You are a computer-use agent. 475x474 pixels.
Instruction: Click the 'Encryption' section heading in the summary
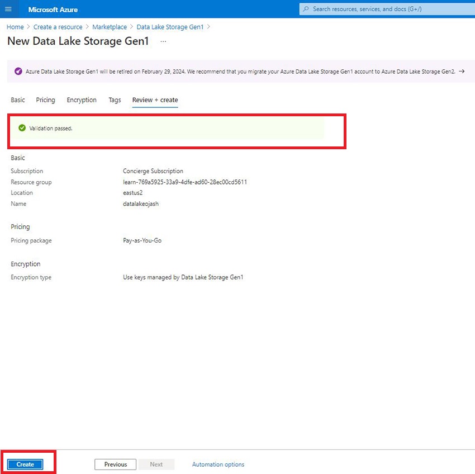tap(26, 264)
